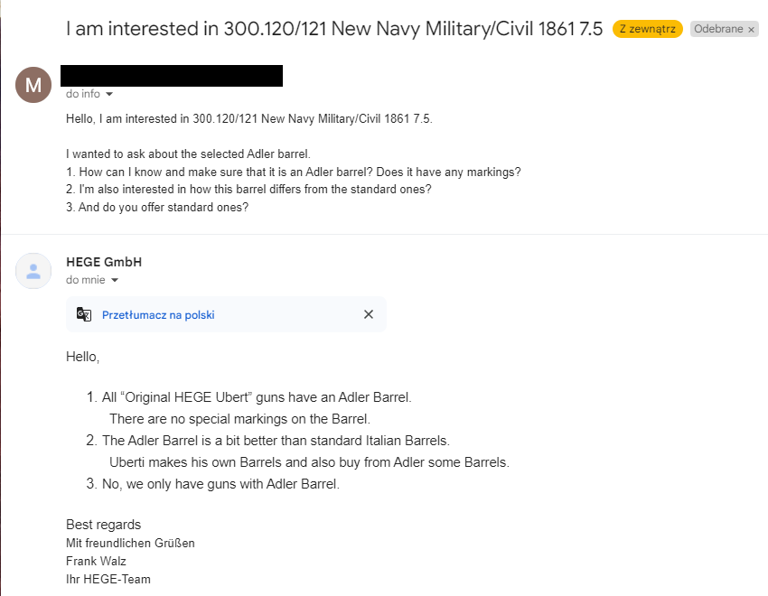The image size is (768, 596).
Task: Click the "do mnie" recipient text
Action: tap(86, 280)
